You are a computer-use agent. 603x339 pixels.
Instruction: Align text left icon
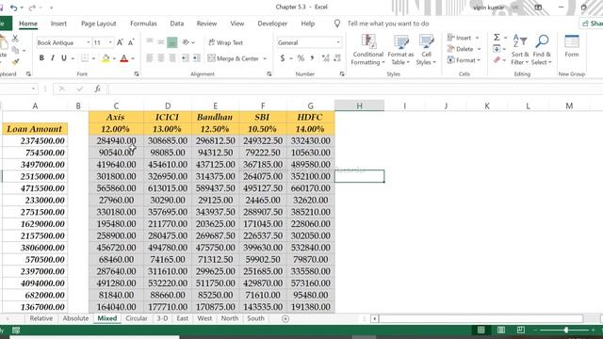[150, 58]
